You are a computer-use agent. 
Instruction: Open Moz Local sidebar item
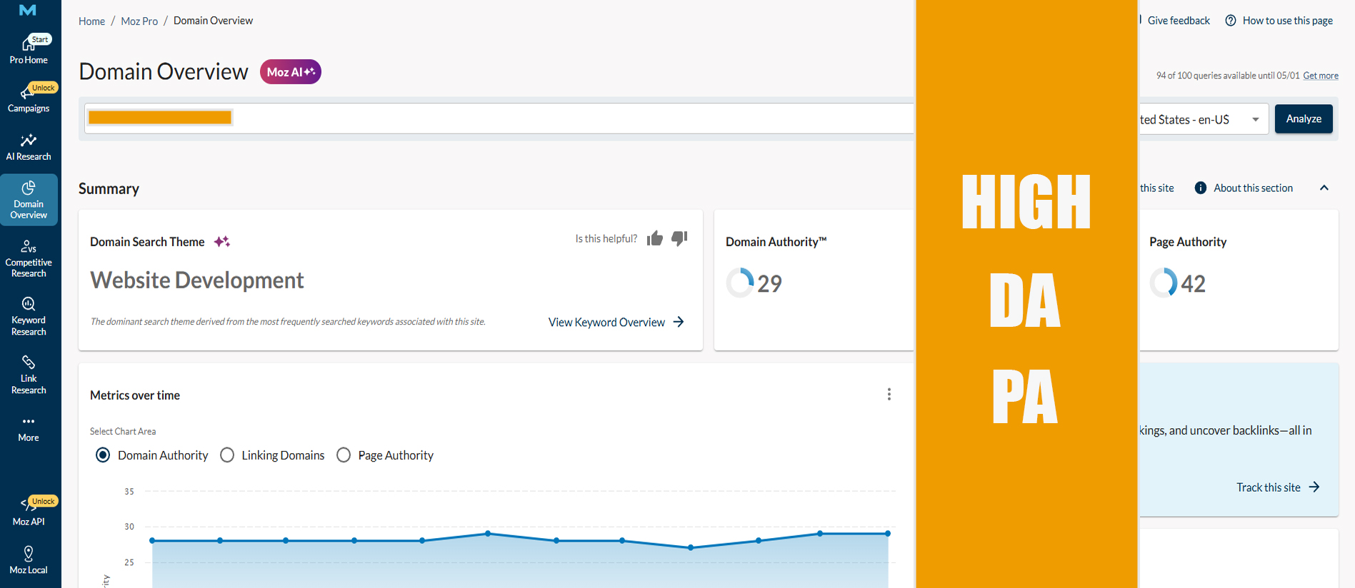point(29,560)
